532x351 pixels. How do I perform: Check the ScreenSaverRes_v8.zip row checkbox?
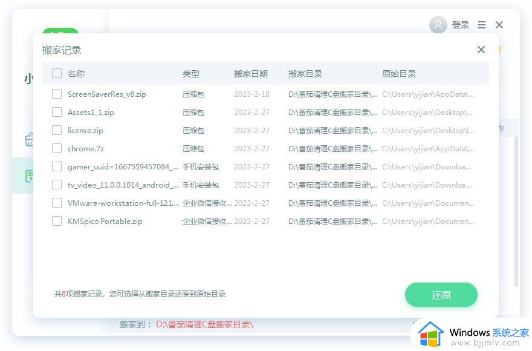[x=57, y=94]
